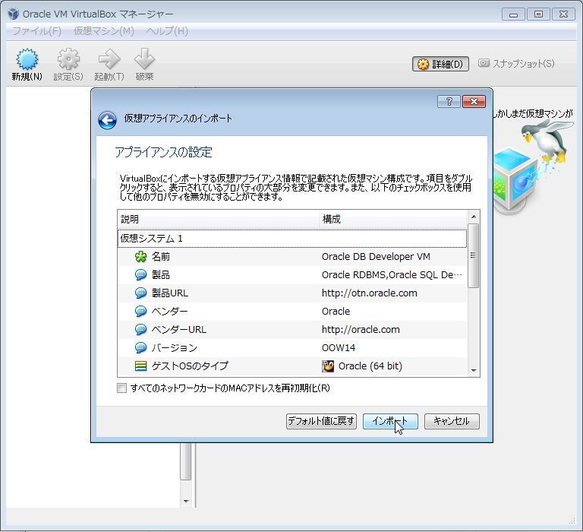583x532 pixels.
Task: Click the 起動(T) start arrow icon
Action: [x=109, y=59]
